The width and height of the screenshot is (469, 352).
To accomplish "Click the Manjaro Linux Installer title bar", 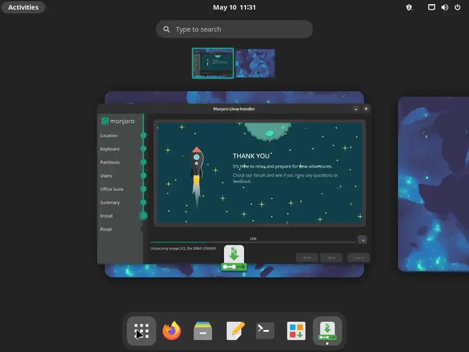I will [x=234, y=109].
